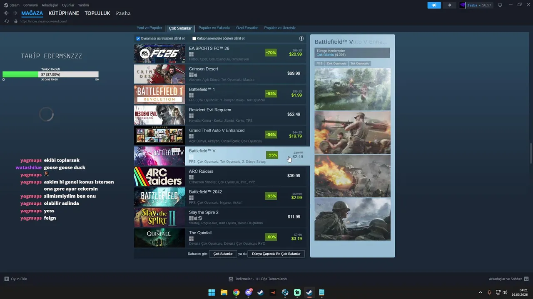Open the bazooka soldier preview screenshot
This screenshot has height=299, width=533.
pyautogui.click(x=352, y=132)
